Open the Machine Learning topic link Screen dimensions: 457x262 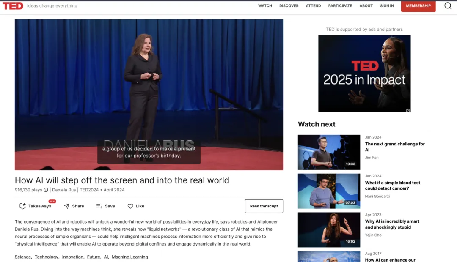[130, 257]
